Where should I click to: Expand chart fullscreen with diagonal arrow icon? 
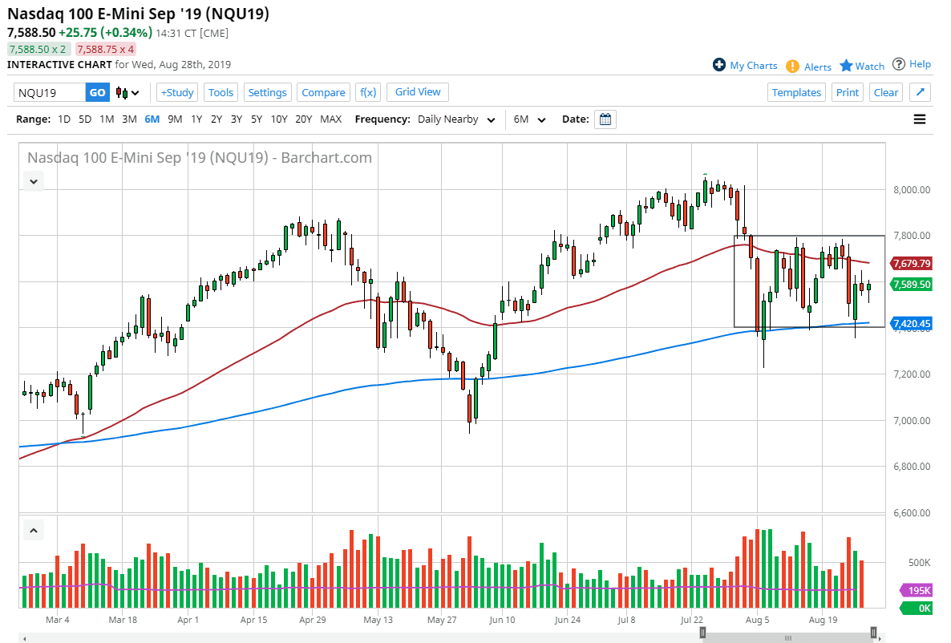[921, 92]
